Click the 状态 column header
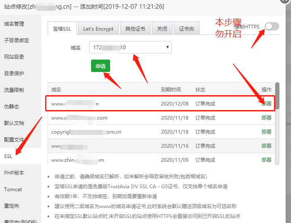Screen dimensions: 291x223 [x=200, y=90]
